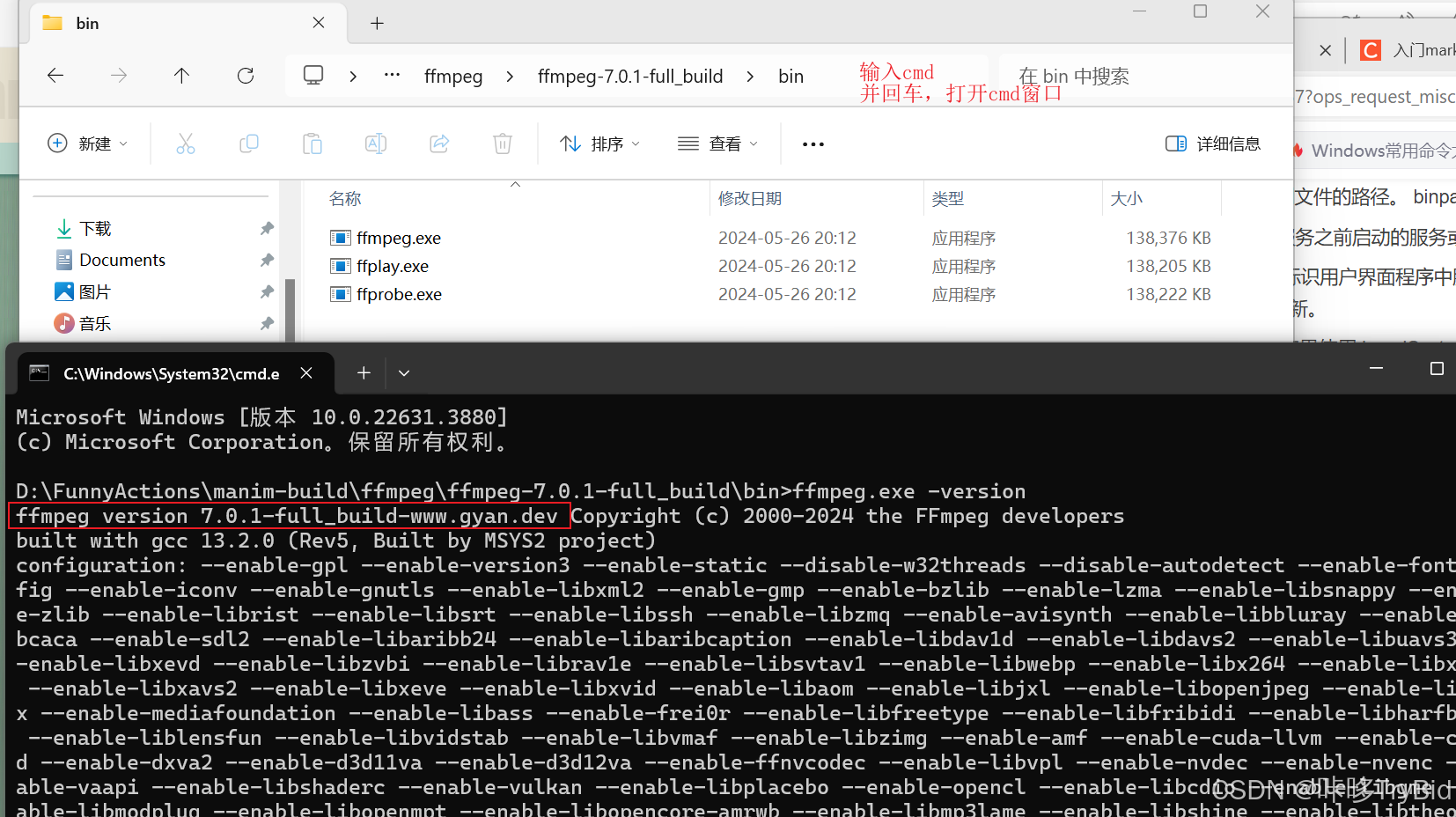This screenshot has width=1456, height=817.
Task: Sort by the 大小 column header
Action: (1127, 199)
